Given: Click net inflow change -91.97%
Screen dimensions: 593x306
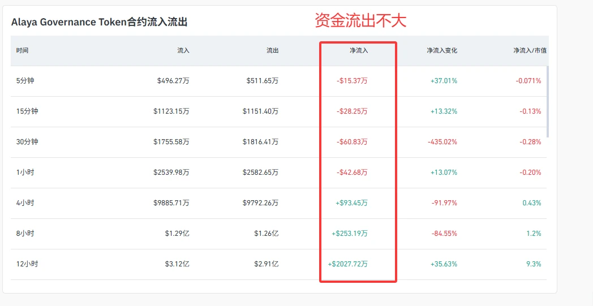Looking at the screenshot, I should click(444, 202).
